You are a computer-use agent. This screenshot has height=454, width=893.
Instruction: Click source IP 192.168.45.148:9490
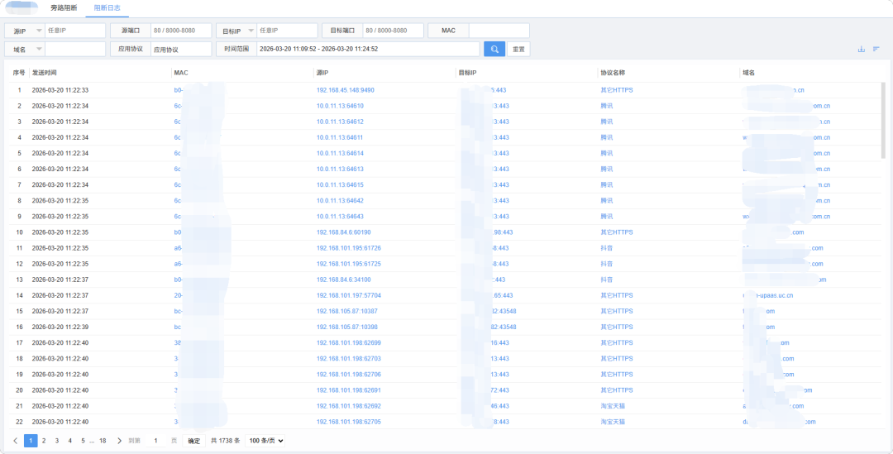click(x=345, y=90)
